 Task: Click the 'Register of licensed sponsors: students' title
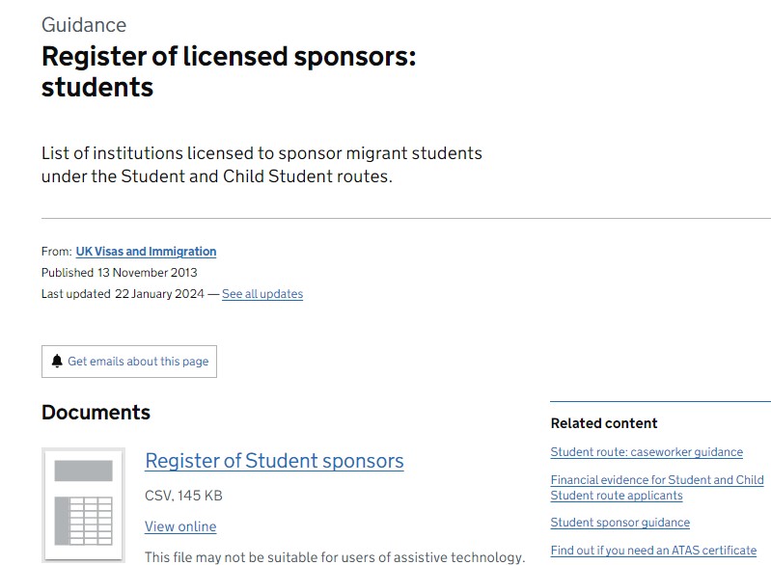[228, 71]
